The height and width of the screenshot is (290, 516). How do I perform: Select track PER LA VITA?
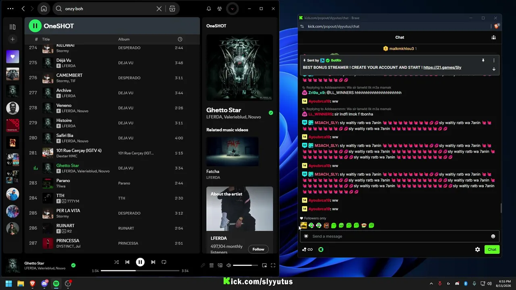pyautogui.click(x=112, y=213)
